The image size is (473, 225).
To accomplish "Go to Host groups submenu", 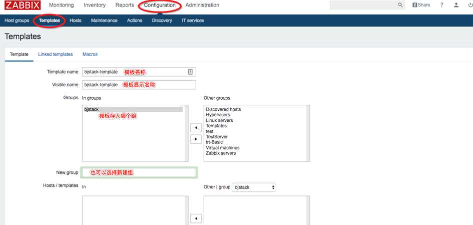I will [17, 21].
